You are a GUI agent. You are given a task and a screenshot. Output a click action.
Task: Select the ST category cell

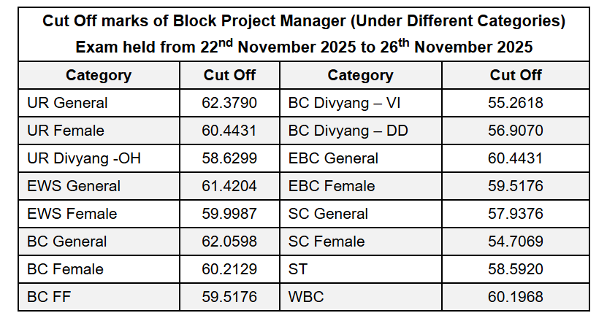[298, 269]
